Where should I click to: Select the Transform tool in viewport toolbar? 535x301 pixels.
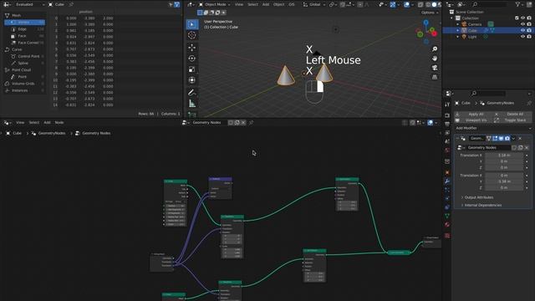coord(191,80)
